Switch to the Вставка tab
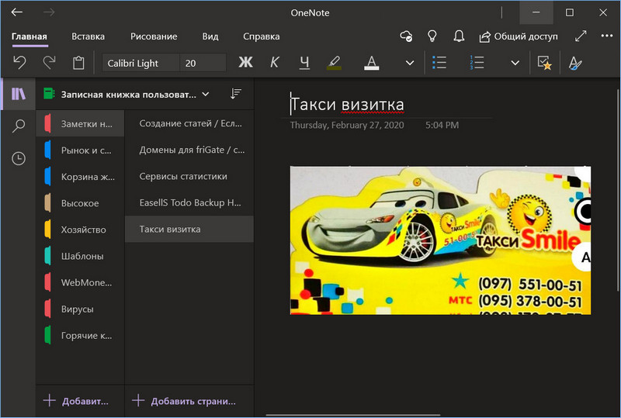 [x=88, y=36]
